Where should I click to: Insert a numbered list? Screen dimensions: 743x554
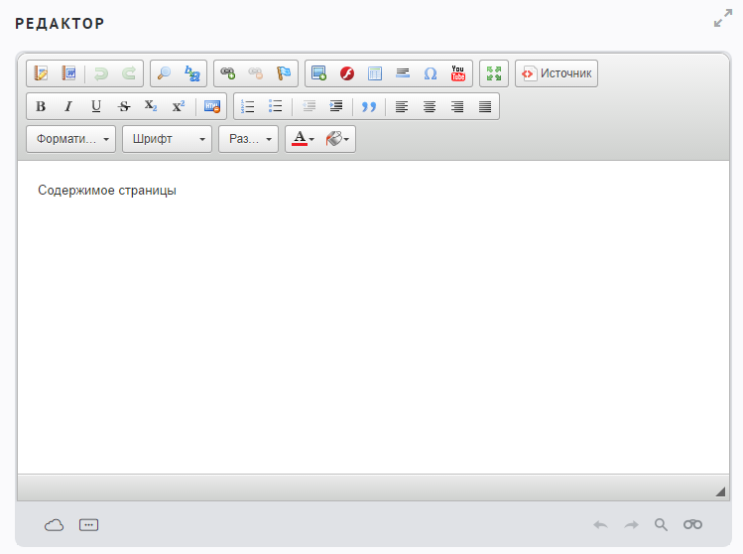tap(248, 106)
